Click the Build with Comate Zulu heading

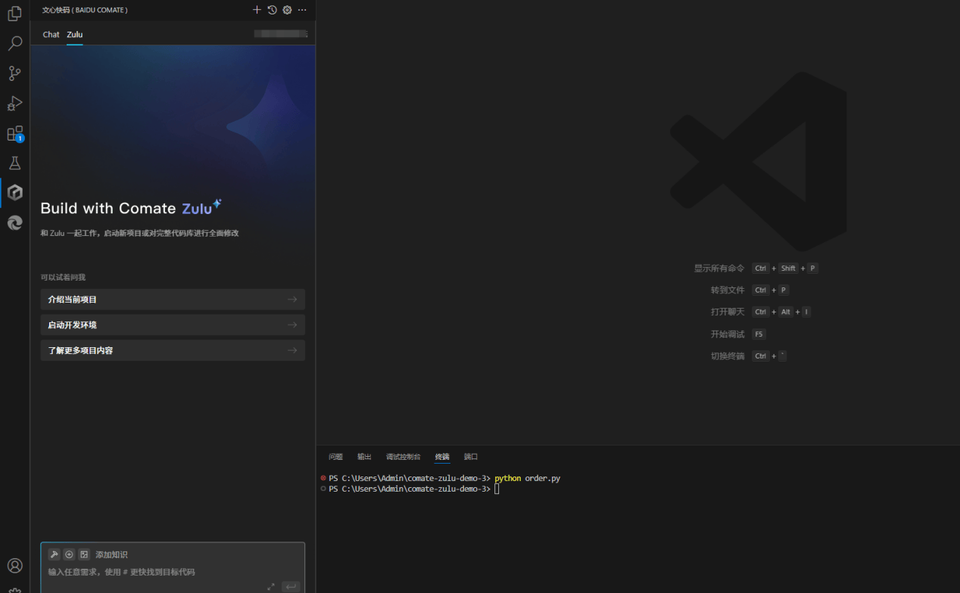[131, 208]
